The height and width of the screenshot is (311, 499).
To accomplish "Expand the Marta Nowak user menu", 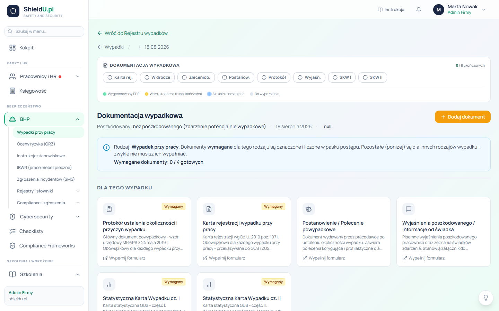I will [x=484, y=10].
